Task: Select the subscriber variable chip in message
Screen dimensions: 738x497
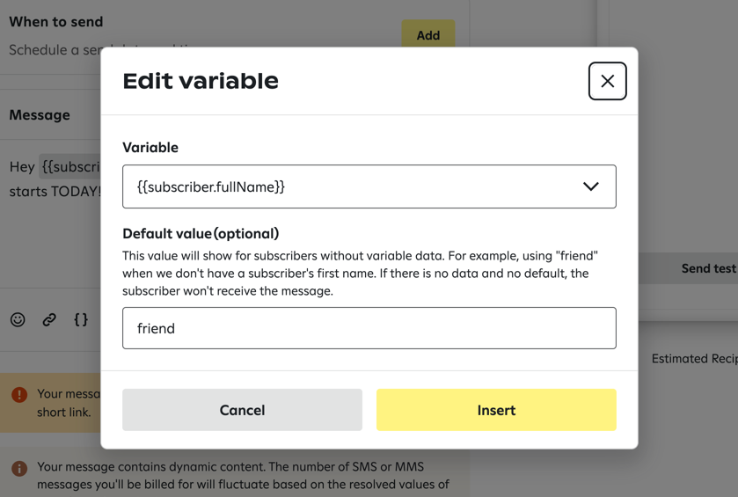Action: coord(70,166)
